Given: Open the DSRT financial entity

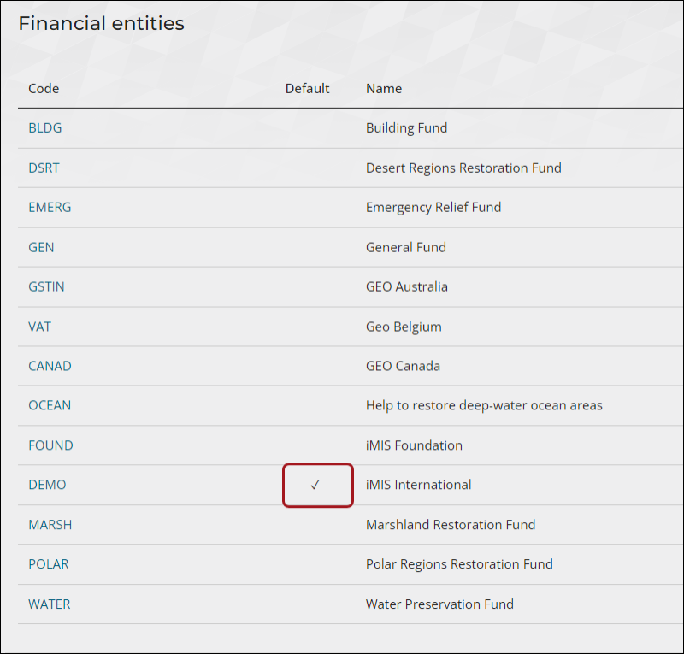Looking at the screenshot, I should (44, 168).
